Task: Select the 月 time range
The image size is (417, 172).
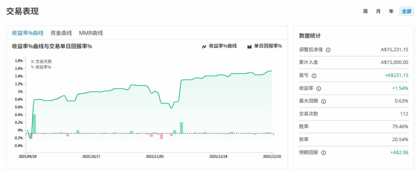Action: point(378,11)
